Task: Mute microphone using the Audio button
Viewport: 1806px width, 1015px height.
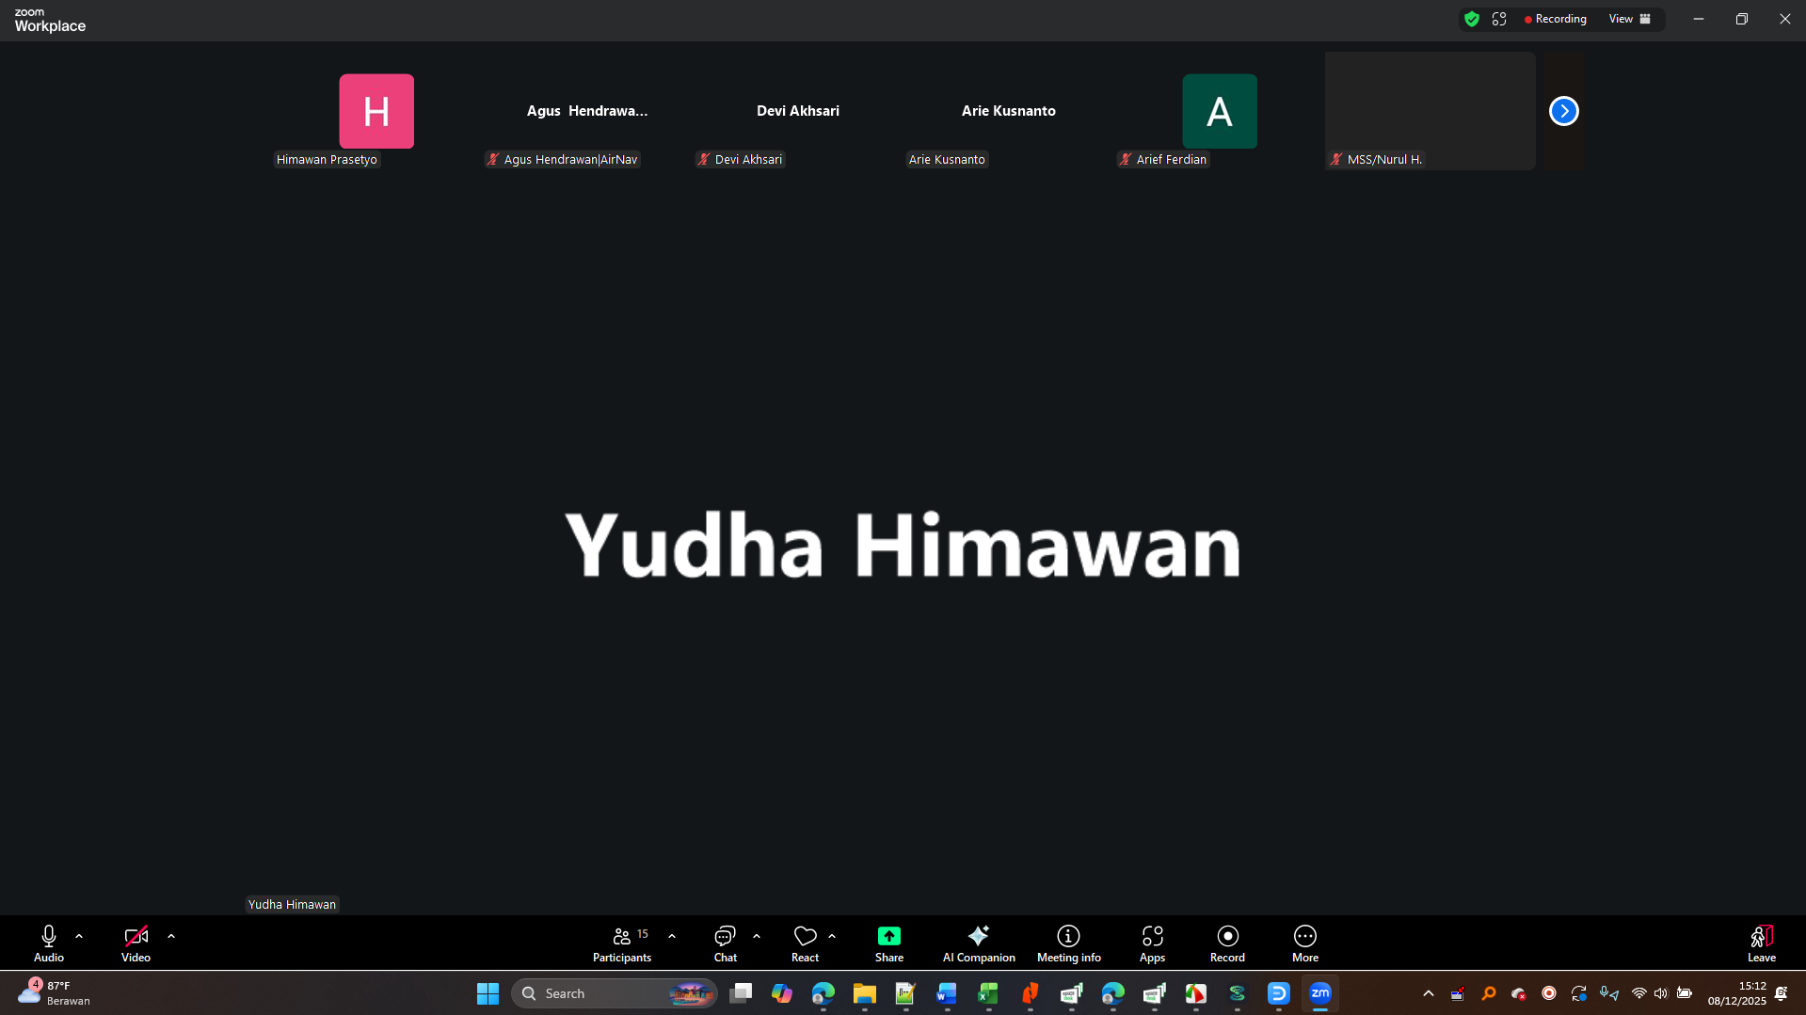Action: click(x=49, y=943)
